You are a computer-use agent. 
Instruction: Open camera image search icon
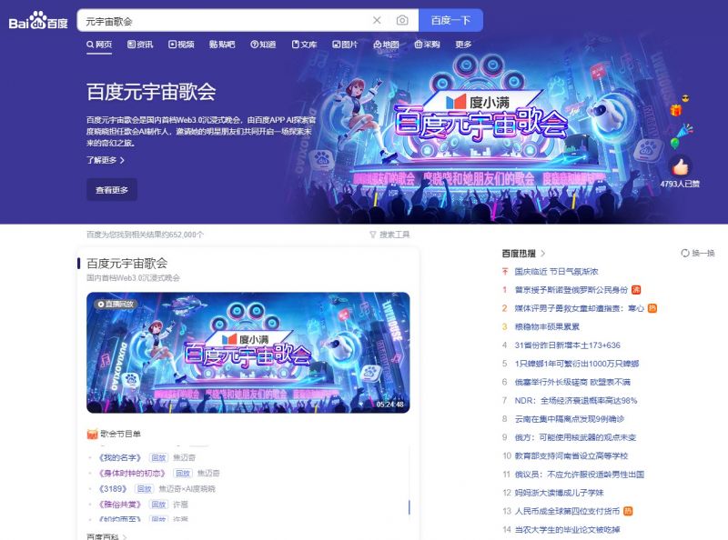[x=402, y=20]
